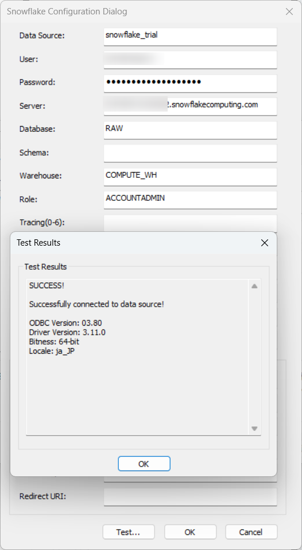Click the Test... button
The width and height of the screenshot is (302, 550).
pyautogui.click(x=129, y=532)
